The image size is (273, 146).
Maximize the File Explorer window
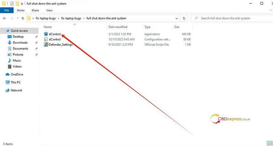point(261,3)
